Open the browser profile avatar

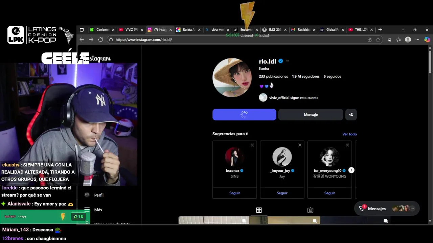pyautogui.click(x=408, y=39)
